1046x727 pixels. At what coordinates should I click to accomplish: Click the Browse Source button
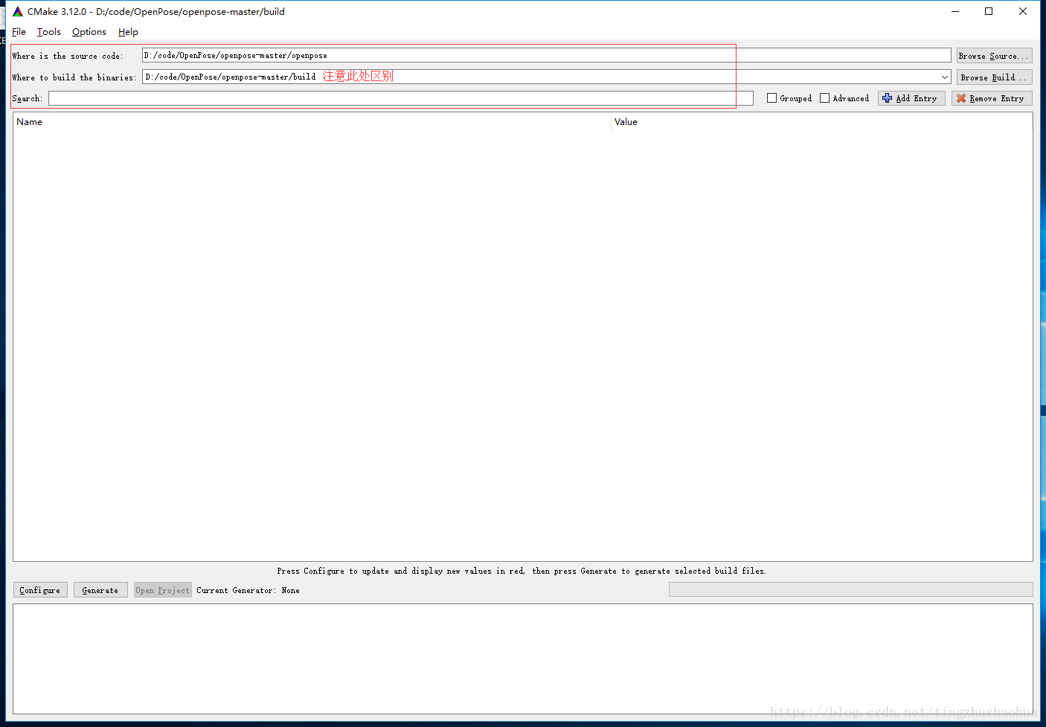[x=995, y=56]
